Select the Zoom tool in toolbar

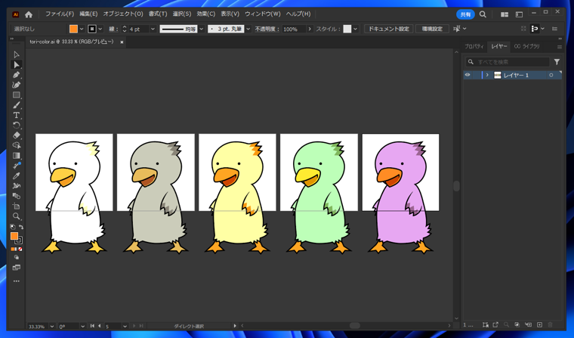coord(17,216)
